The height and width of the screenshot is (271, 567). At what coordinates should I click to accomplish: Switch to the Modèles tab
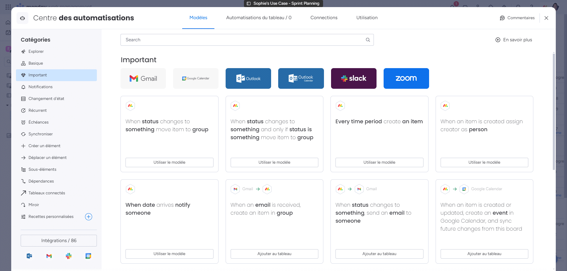198,18
